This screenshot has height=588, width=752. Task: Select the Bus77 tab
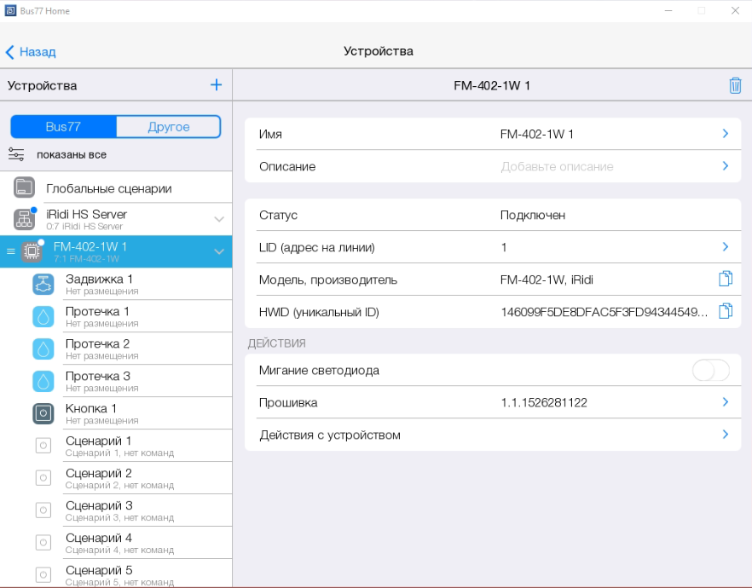64,127
